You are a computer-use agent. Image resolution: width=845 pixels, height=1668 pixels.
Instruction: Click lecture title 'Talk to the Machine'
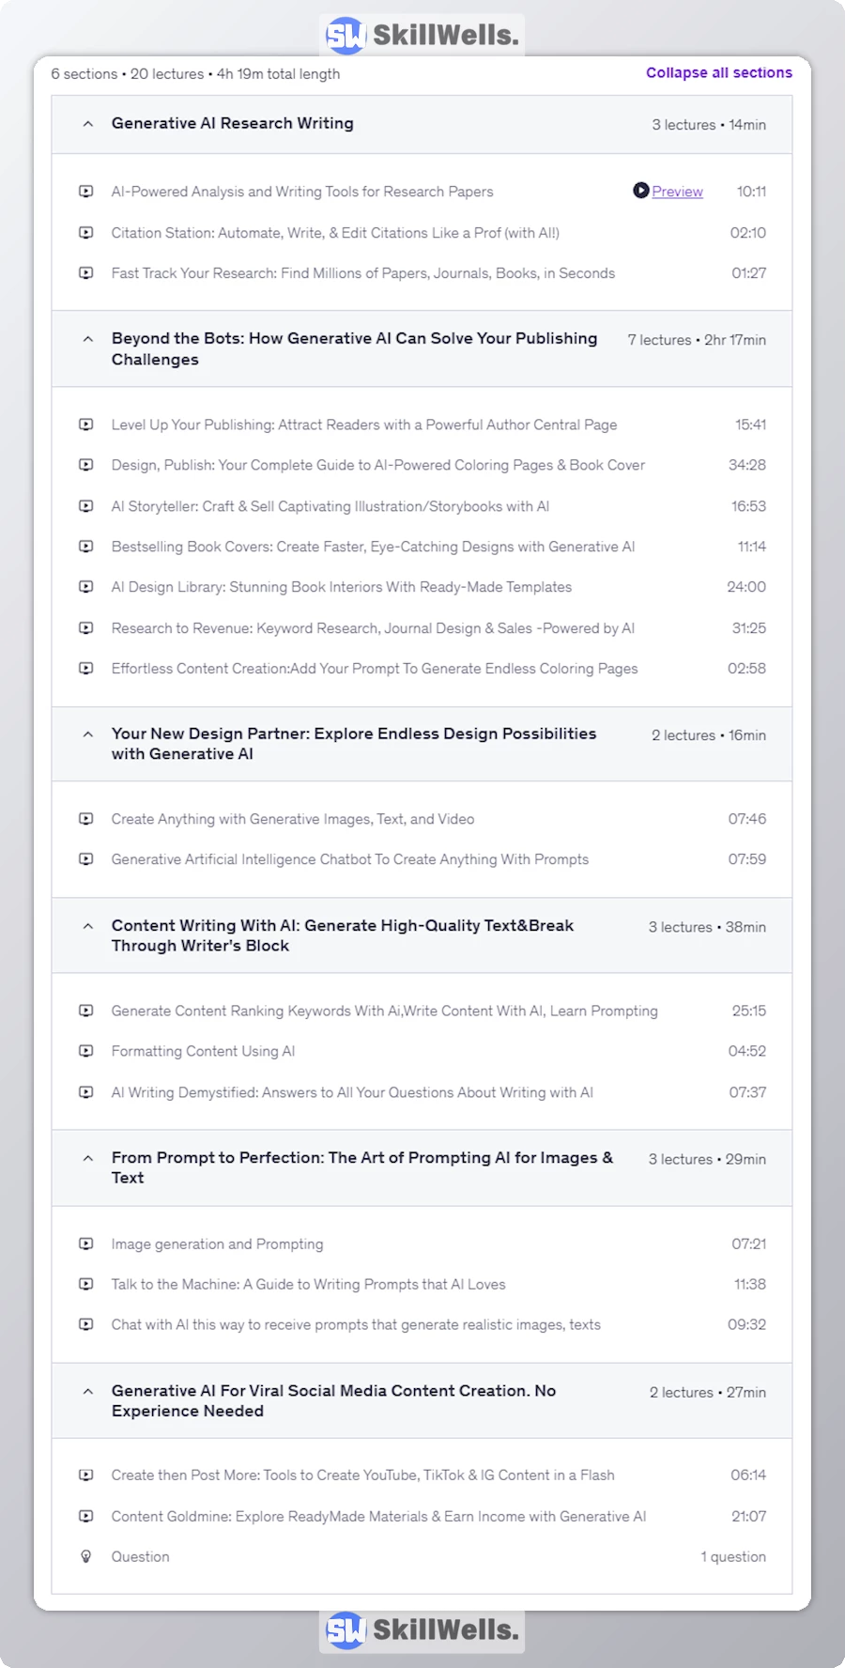pos(308,1284)
